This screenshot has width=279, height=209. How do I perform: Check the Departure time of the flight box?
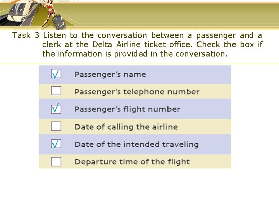pos(56,161)
